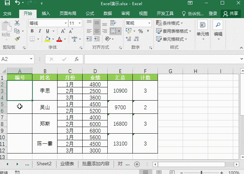Copy the selection

(17, 31)
